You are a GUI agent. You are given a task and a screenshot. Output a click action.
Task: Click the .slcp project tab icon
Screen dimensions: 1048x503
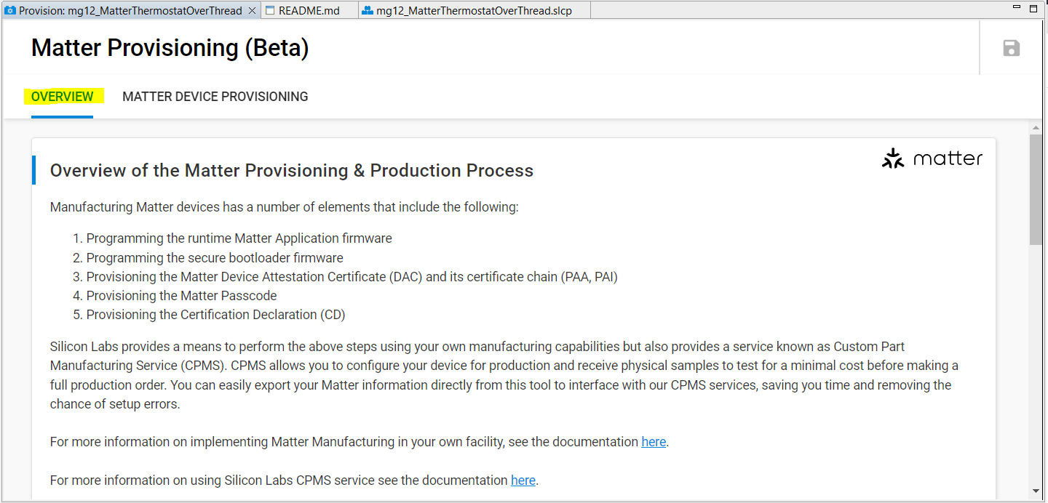(x=368, y=11)
